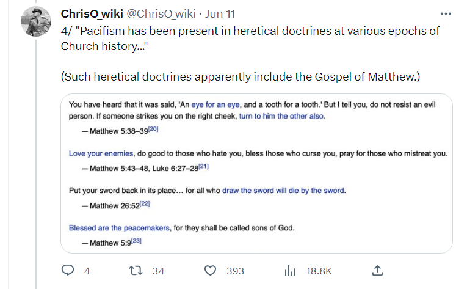Viewport: 456px width, 289px height.
Task: Click the reply count 4
Action: (x=87, y=271)
